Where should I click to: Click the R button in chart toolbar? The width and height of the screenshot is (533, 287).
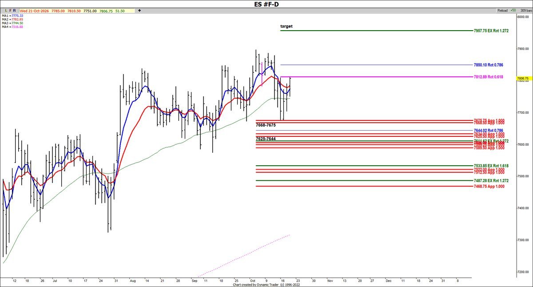point(15,10)
